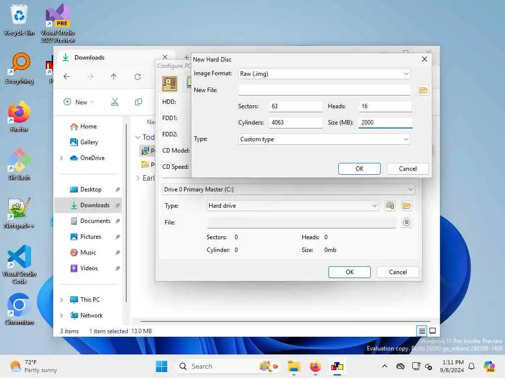Open Image Format dropdown
The width and height of the screenshot is (505, 378).
[325, 74]
